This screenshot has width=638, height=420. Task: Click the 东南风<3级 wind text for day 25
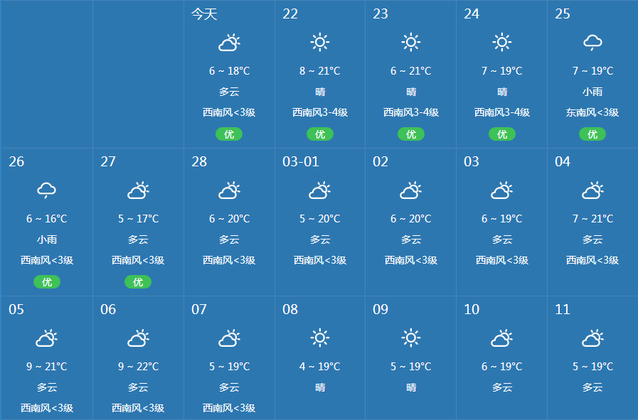tap(592, 112)
